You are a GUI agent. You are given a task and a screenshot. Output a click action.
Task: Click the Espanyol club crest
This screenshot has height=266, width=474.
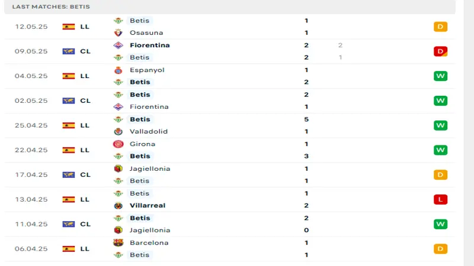(x=118, y=70)
